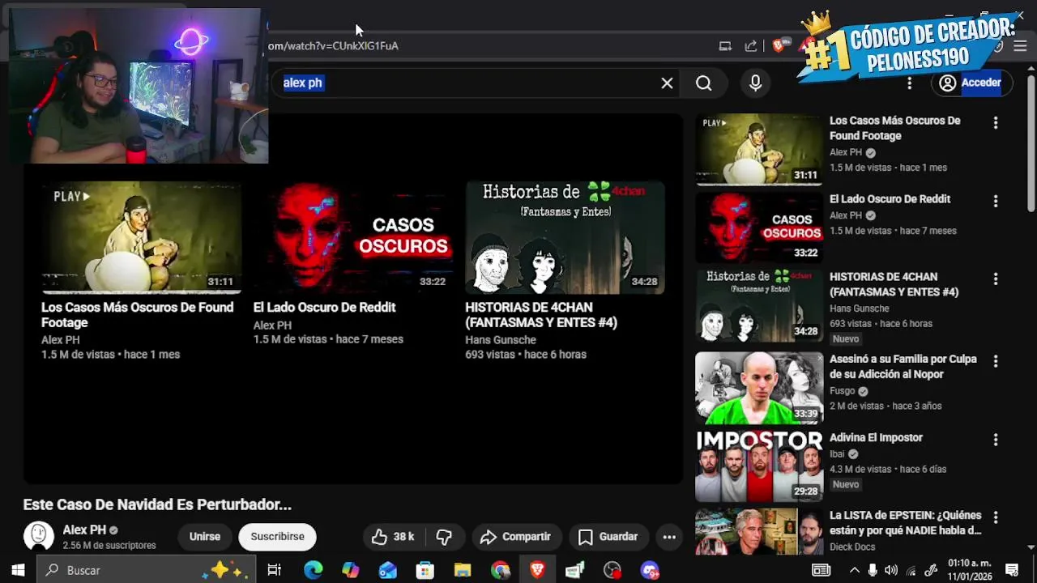Open sidebar thumbnail with 33:39 duration
This screenshot has width=1037, height=583.
point(759,388)
